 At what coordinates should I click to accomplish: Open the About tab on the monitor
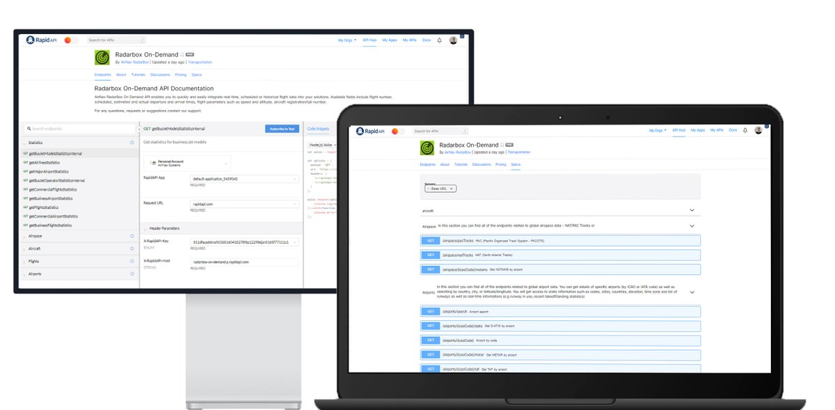tap(121, 74)
